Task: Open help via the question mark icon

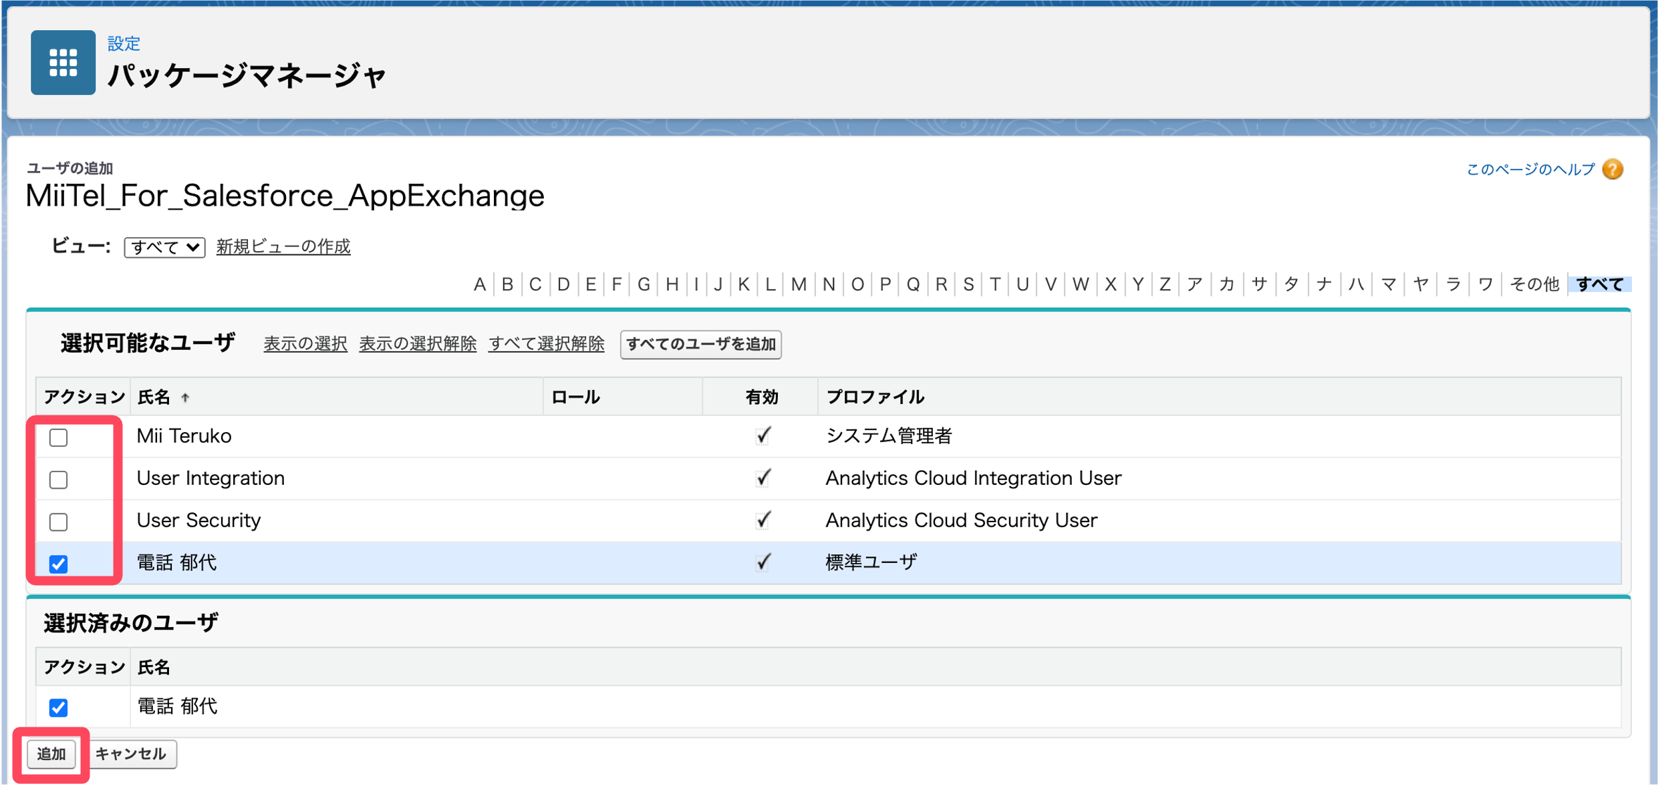Action: click(1612, 170)
